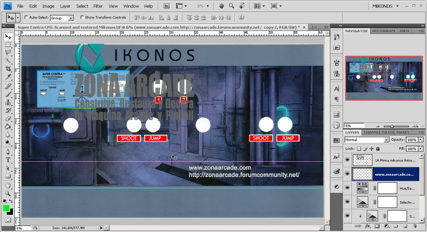Image resolution: width=427 pixels, height=232 pixels.
Task: Click the Rotate View tool in application bar
Action: point(242,6)
